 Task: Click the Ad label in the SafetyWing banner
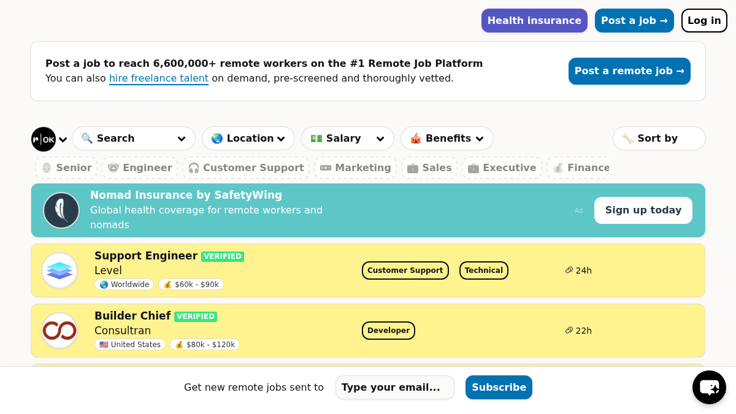pos(578,211)
